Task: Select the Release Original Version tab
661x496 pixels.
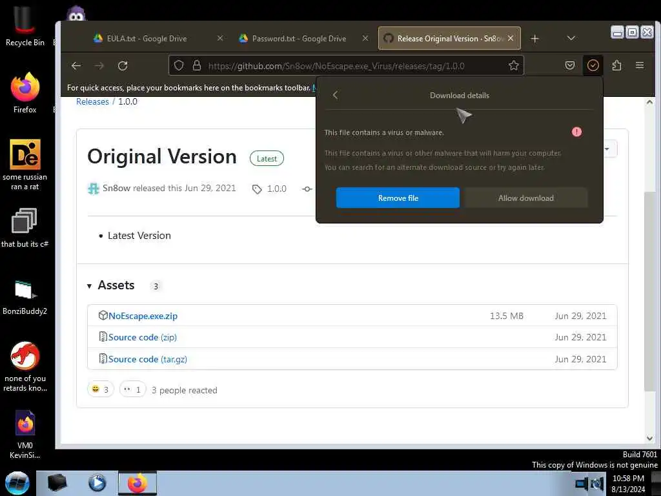Action: tap(449, 38)
